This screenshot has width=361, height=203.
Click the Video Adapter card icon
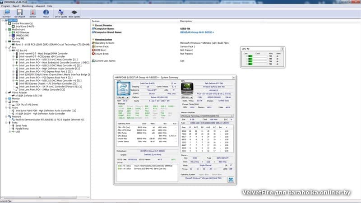(9, 92)
